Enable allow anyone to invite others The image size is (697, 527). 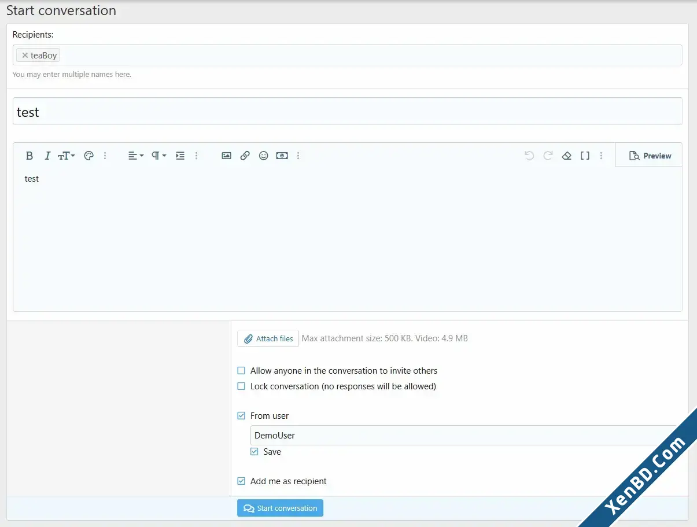(242, 371)
